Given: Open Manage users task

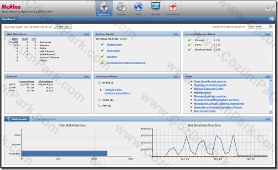Looking at the screenshot, I should click(202, 93).
